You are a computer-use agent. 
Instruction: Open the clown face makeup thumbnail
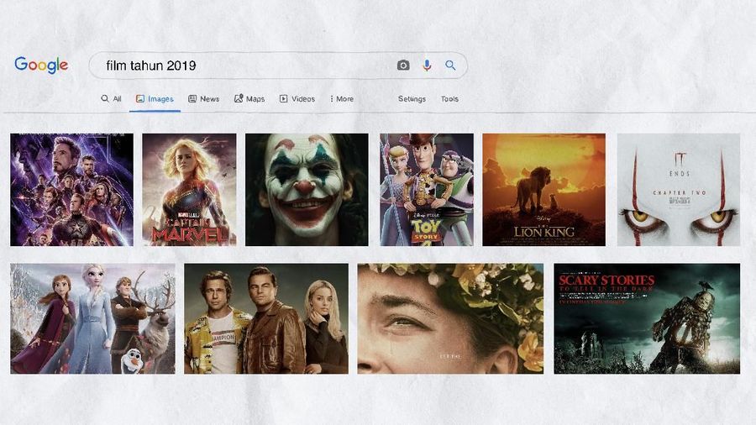[x=307, y=190]
